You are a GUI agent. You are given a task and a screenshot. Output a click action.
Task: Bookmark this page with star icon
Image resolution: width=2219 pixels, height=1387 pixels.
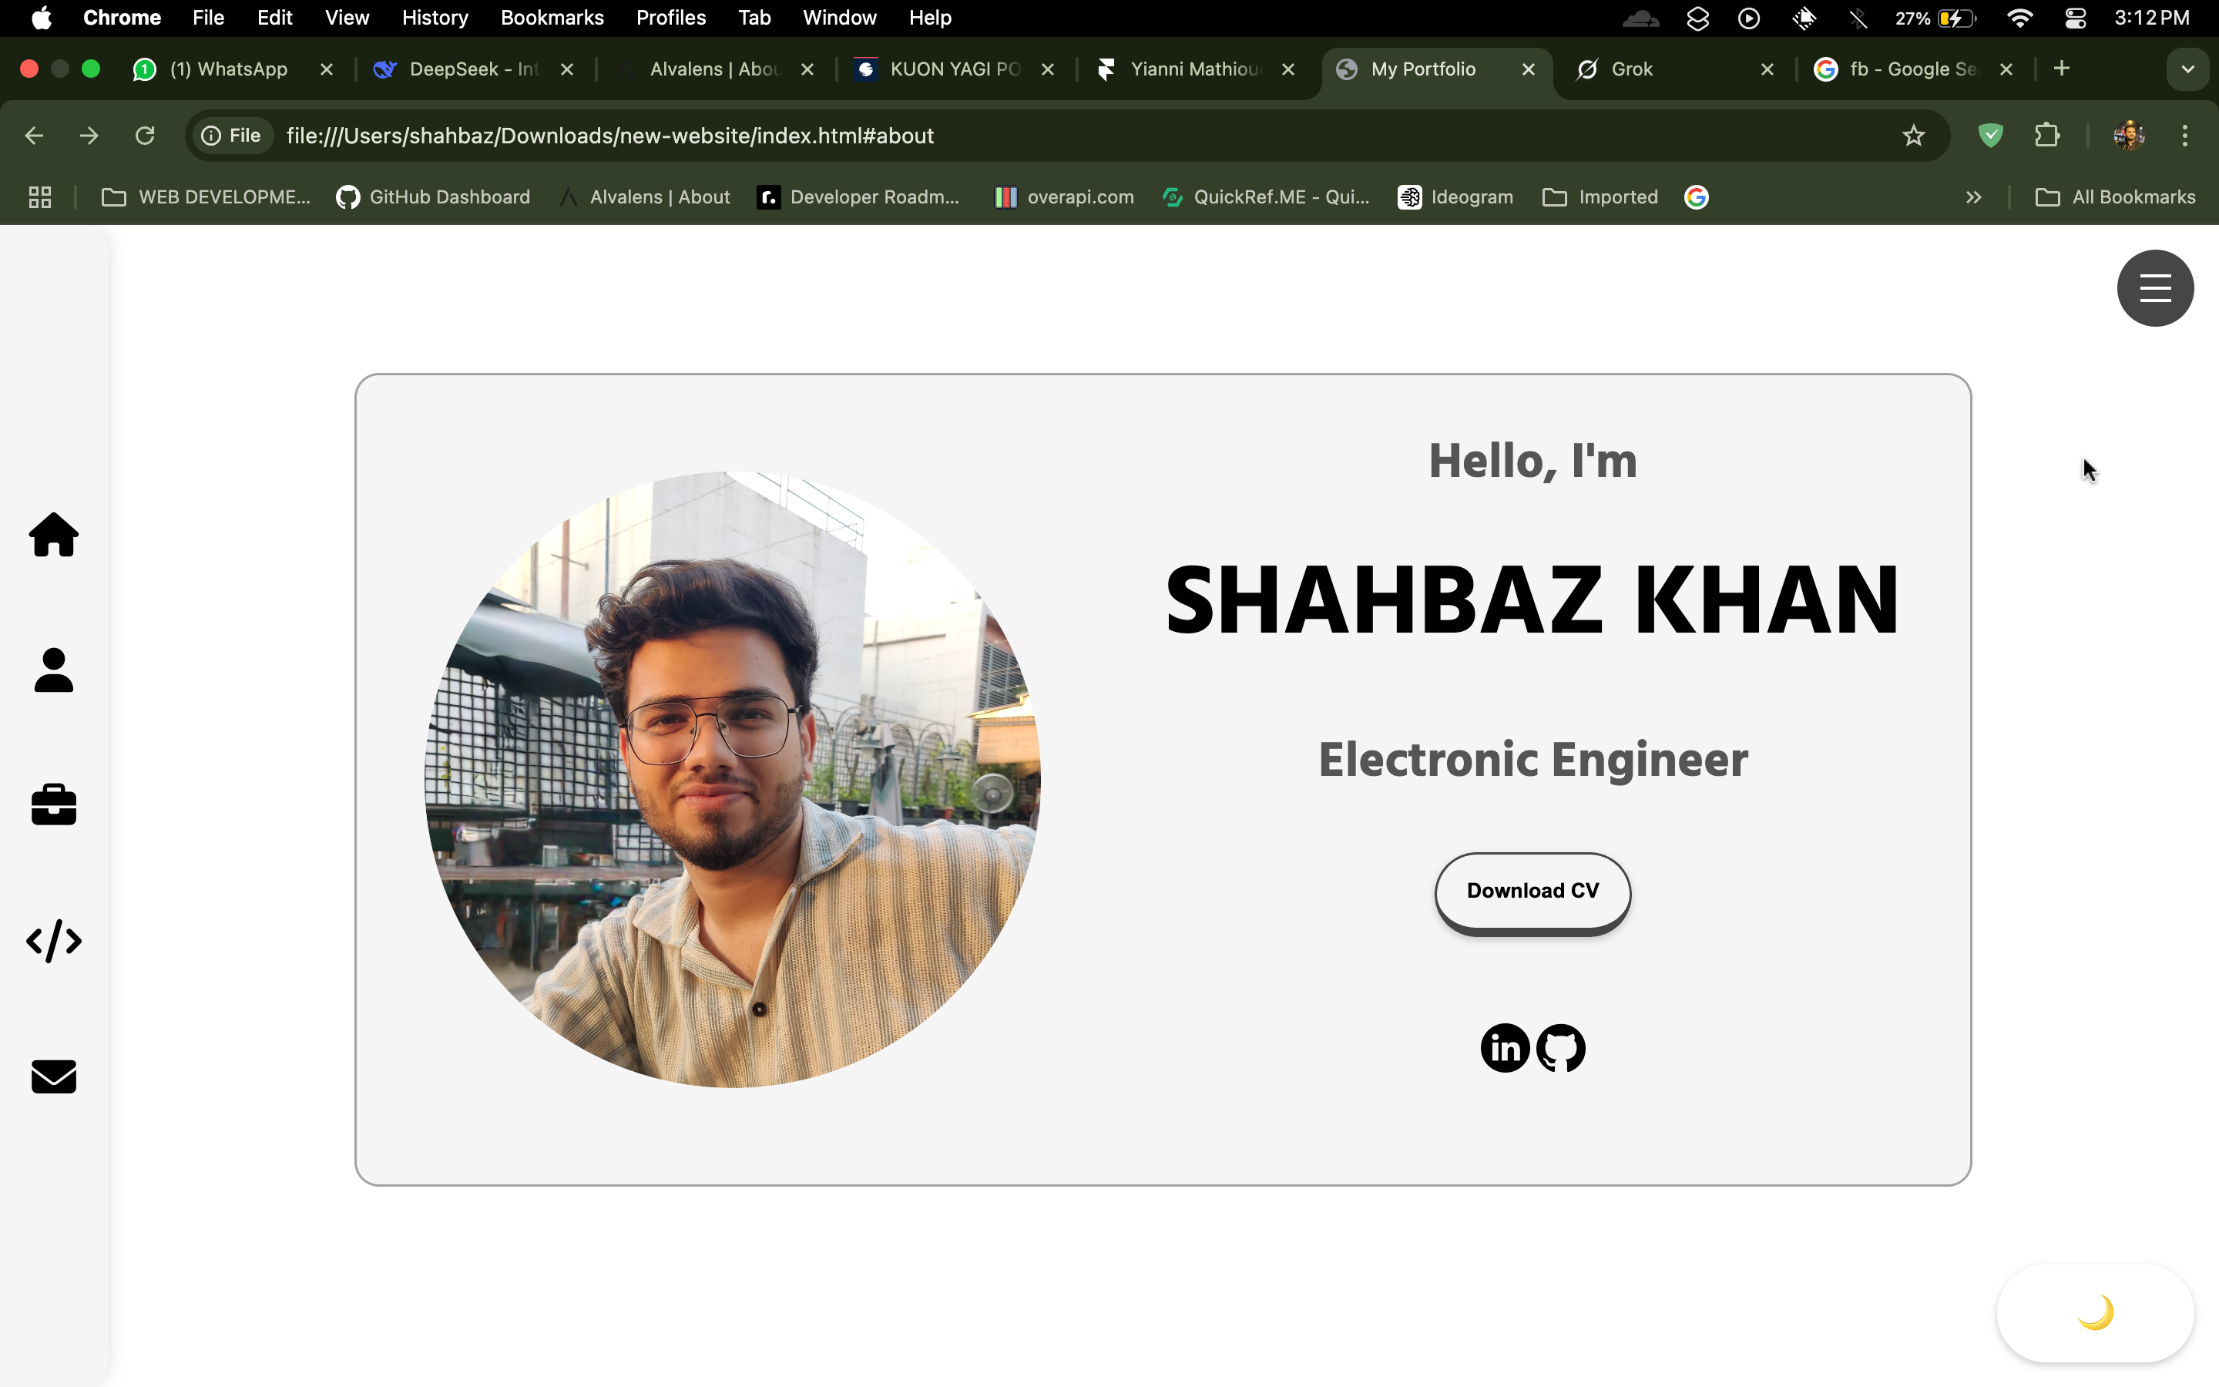(1913, 136)
